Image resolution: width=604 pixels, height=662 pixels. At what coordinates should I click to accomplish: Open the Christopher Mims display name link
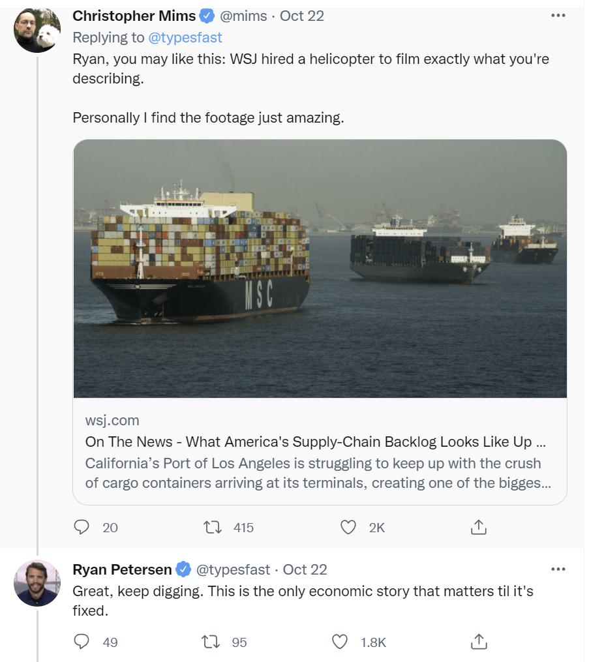[x=134, y=16]
